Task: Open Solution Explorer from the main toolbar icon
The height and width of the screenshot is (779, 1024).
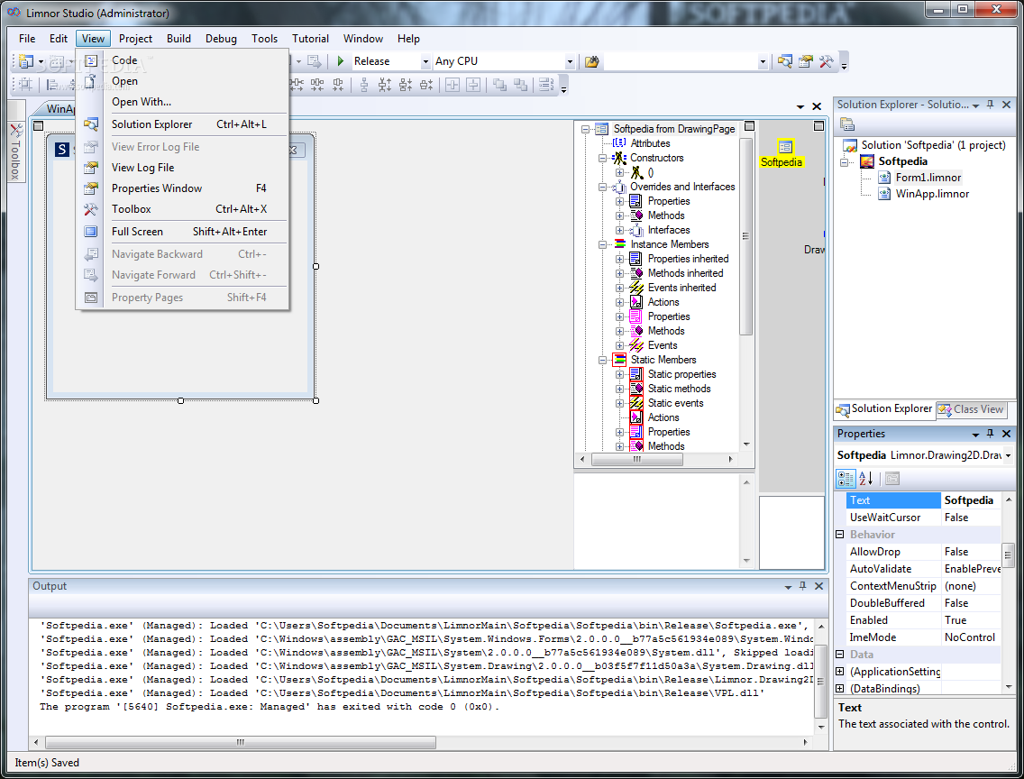Action: coord(785,61)
